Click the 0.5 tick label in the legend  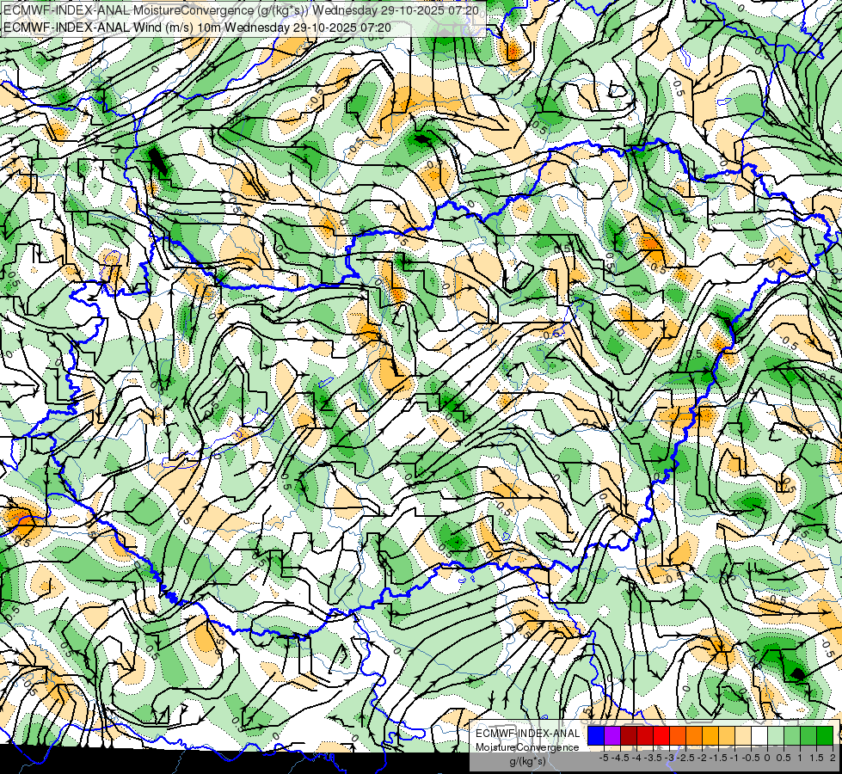point(784,758)
